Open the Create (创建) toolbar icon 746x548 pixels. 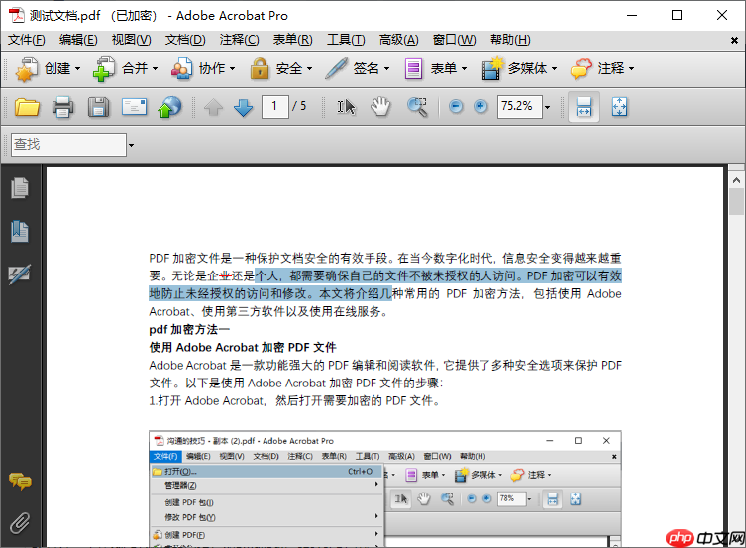click(x=26, y=69)
